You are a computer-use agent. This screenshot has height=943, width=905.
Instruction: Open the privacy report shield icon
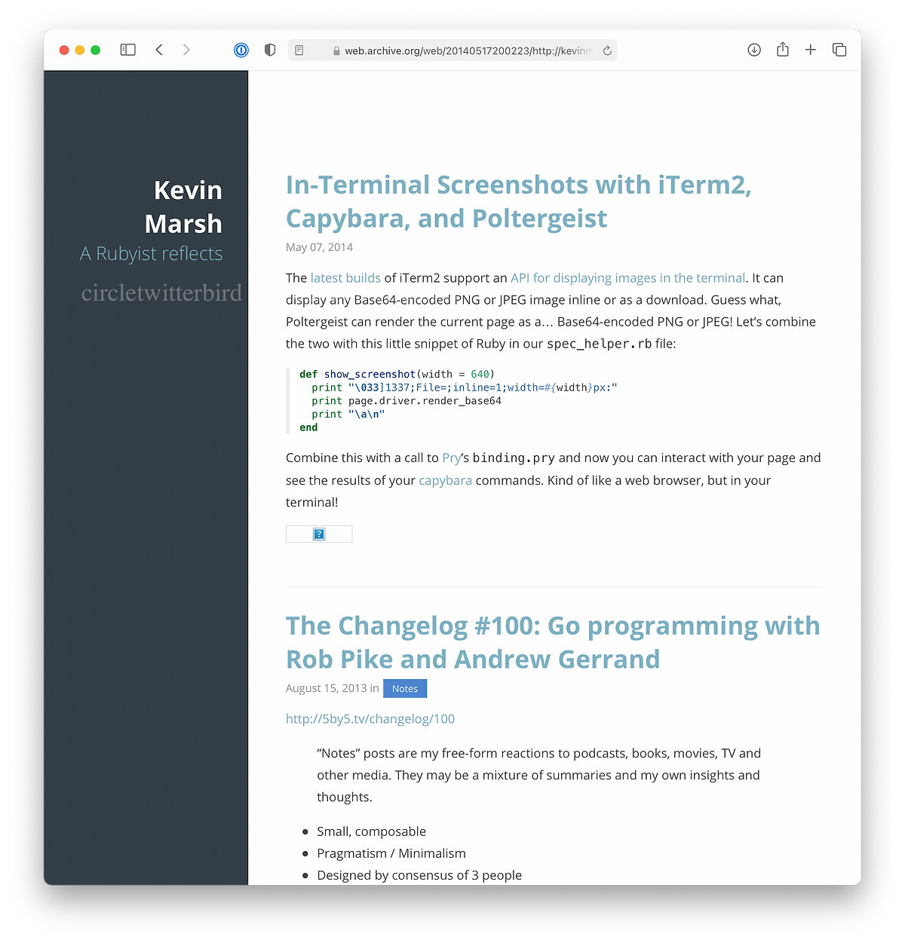[x=270, y=50]
